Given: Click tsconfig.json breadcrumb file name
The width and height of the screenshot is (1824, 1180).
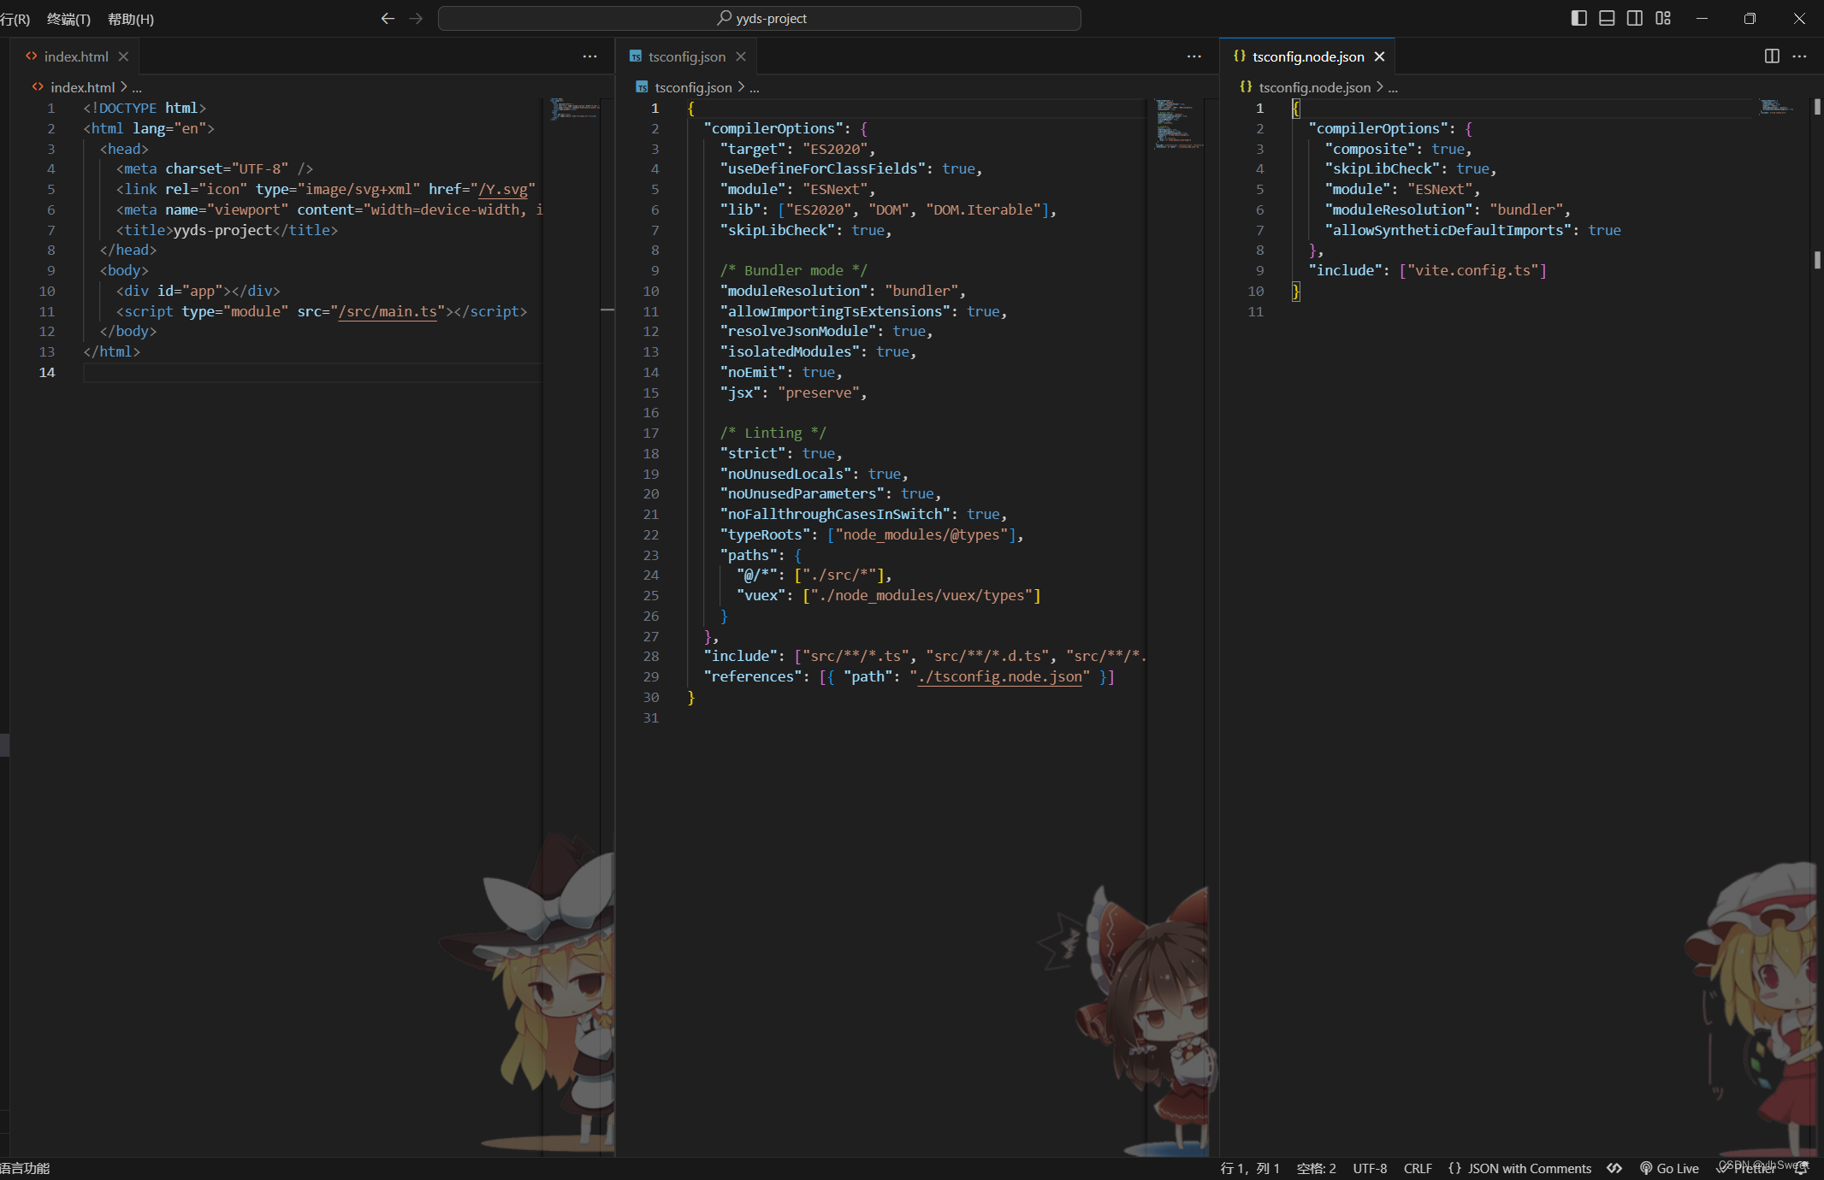Looking at the screenshot, I should 693,87.
